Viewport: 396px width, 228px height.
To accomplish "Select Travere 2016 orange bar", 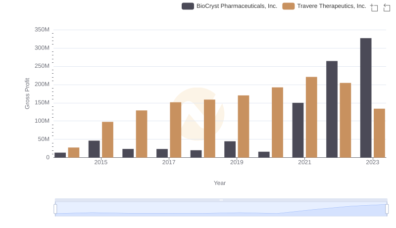I will [x=142, y=134].
